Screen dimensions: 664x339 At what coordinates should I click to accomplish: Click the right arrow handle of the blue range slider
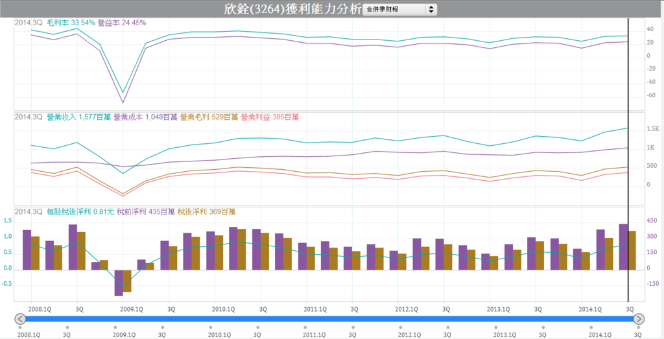[639, 319]
